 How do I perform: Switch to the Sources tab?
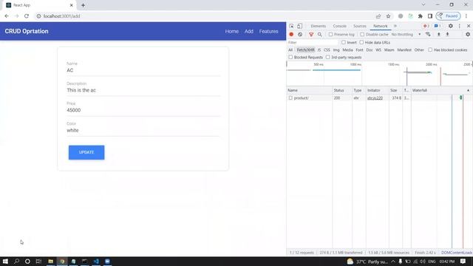(x=360, y=26)
